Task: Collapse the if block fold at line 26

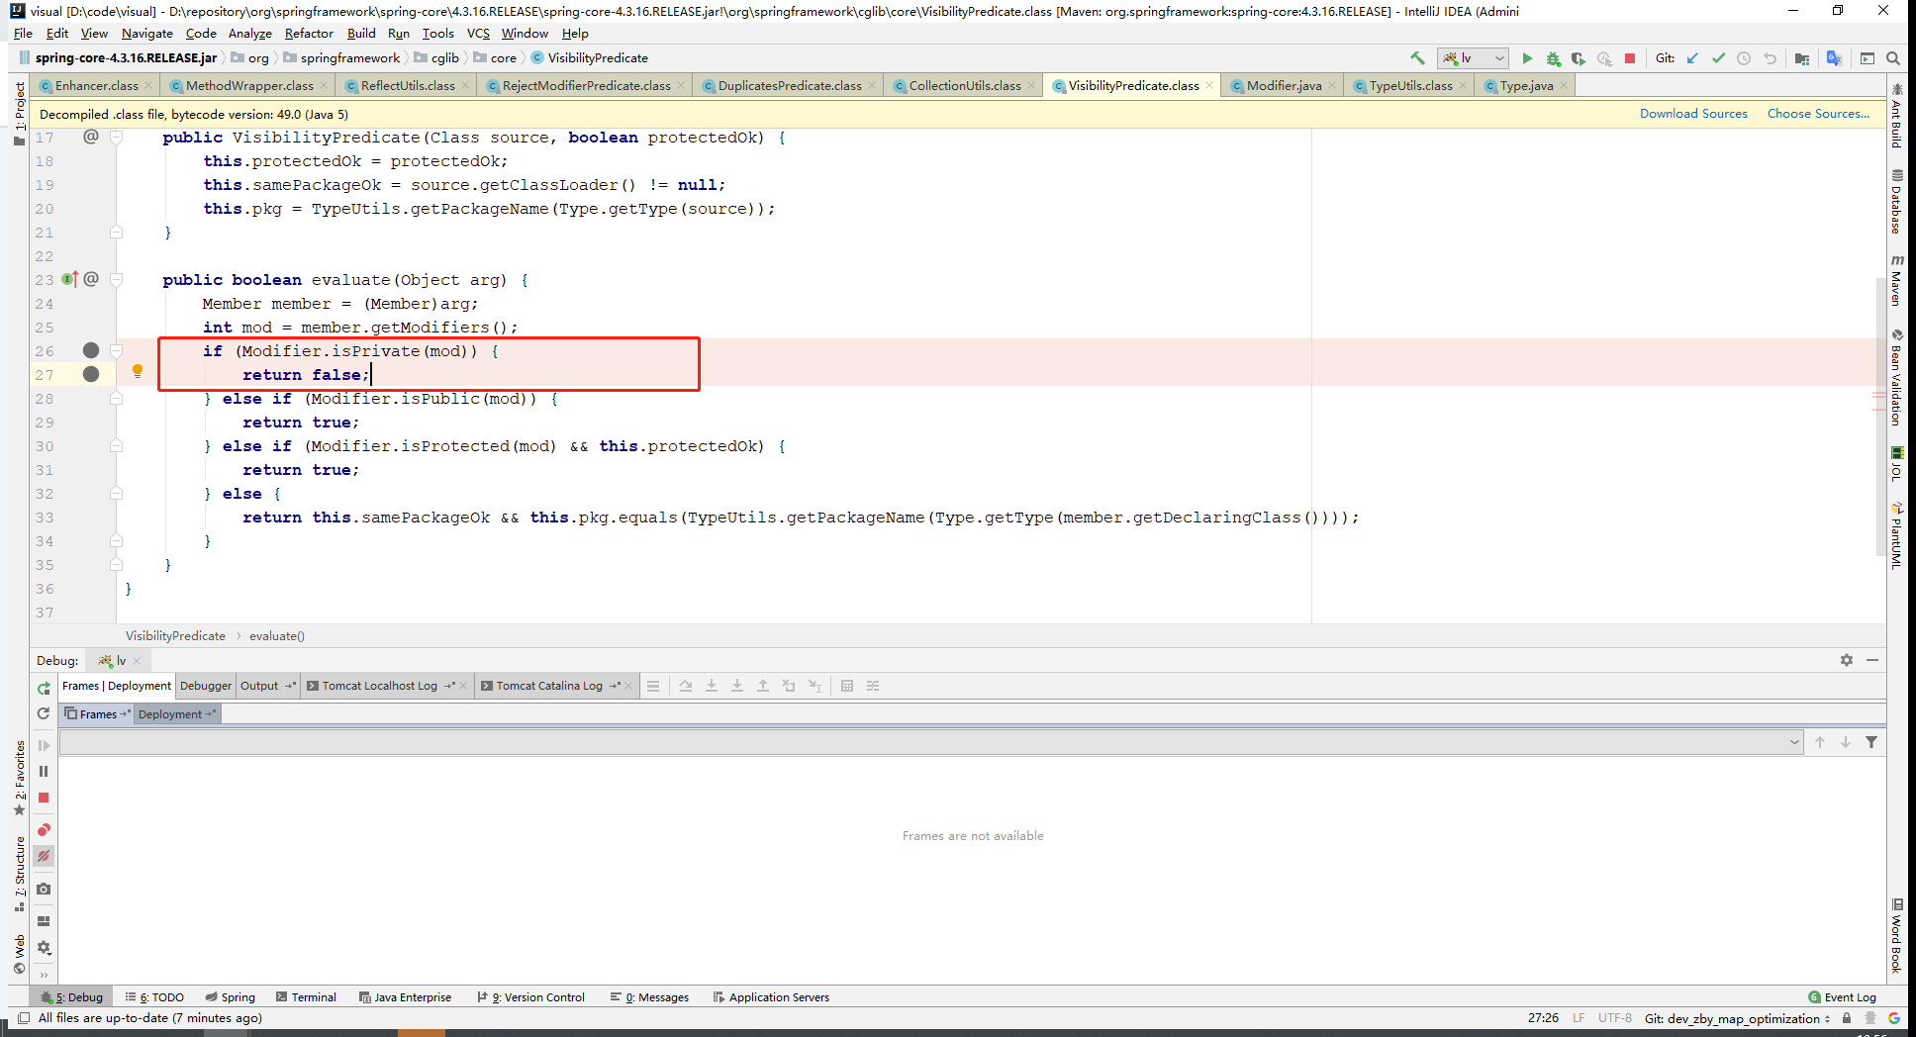Action: (116, 350)
